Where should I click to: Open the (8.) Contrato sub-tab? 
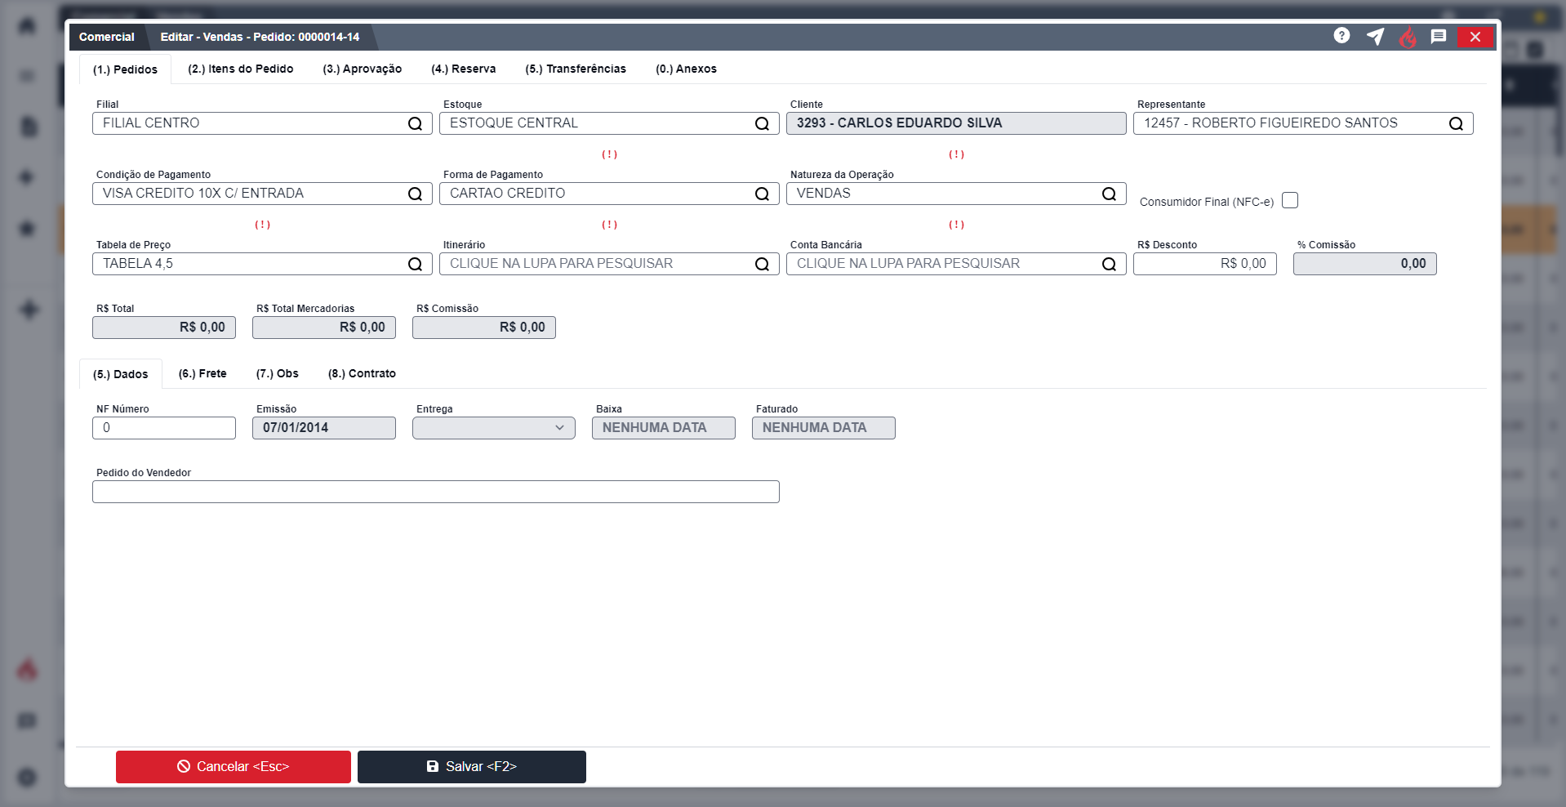362,373
